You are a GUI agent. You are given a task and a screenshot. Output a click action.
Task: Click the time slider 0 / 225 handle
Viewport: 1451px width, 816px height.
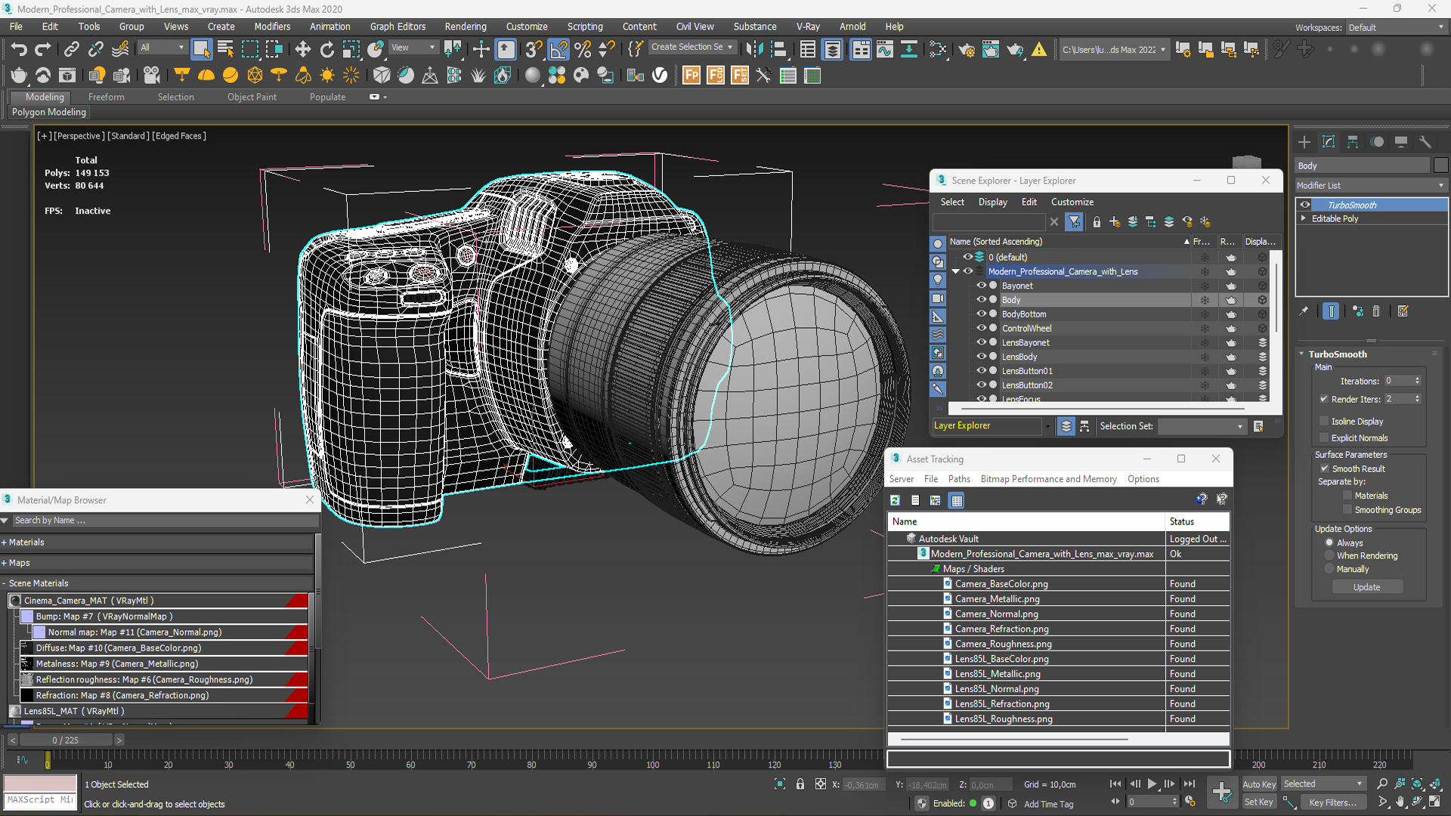point(66,740)
